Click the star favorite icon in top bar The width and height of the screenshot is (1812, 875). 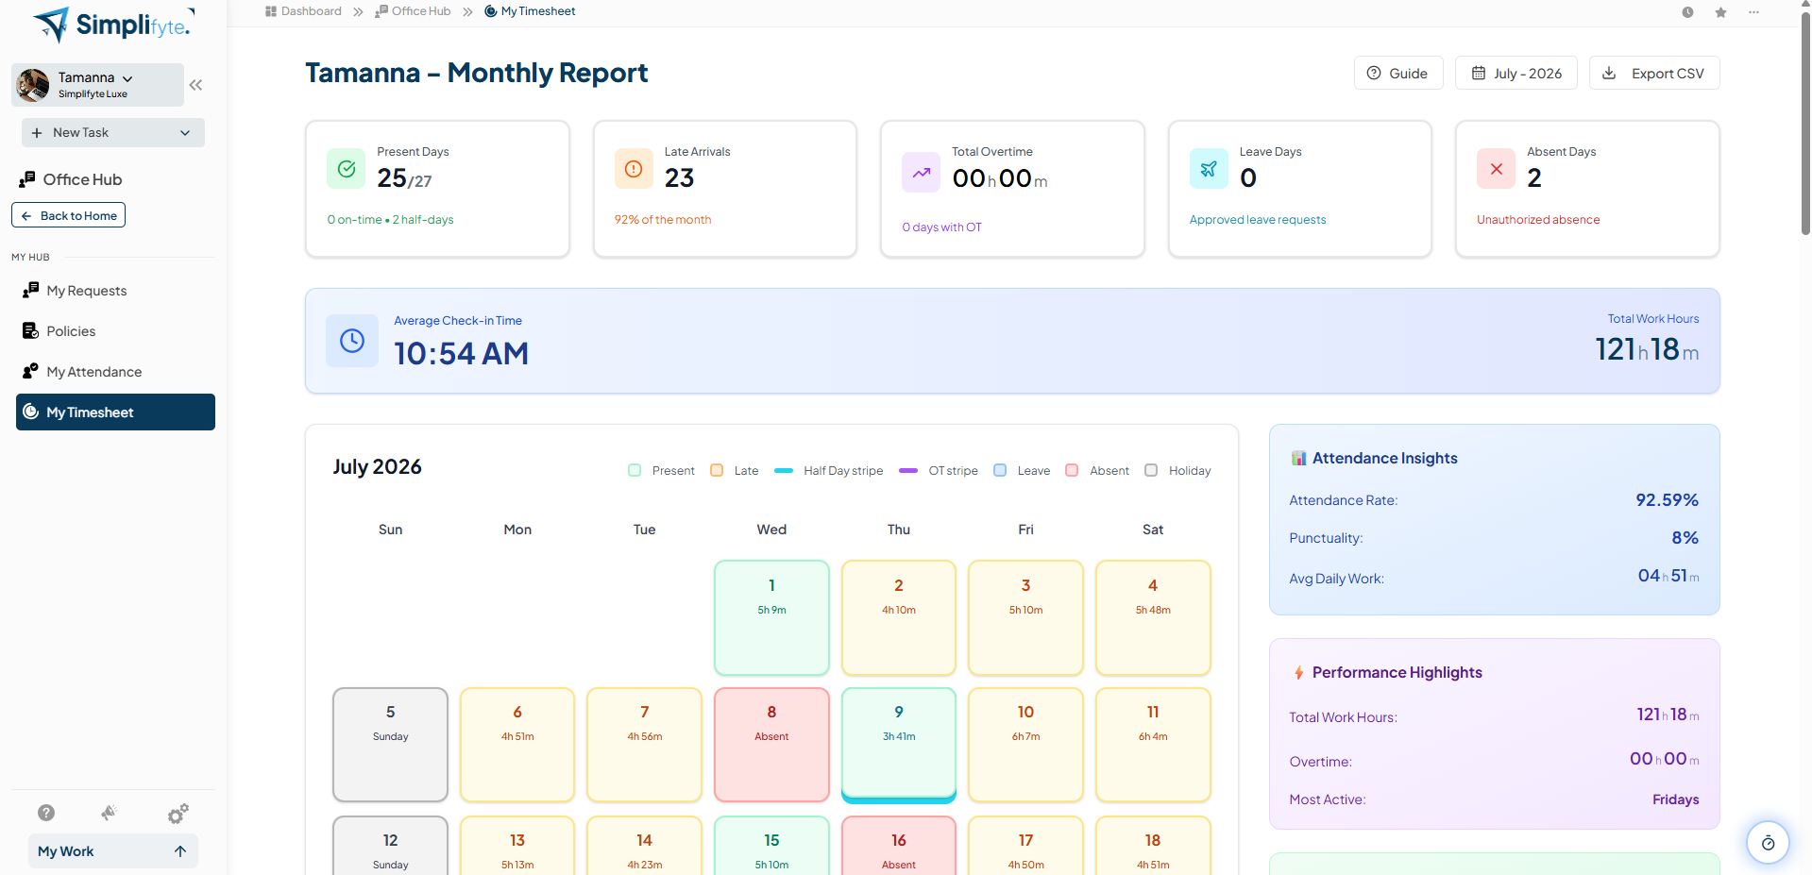(1720, 12)
